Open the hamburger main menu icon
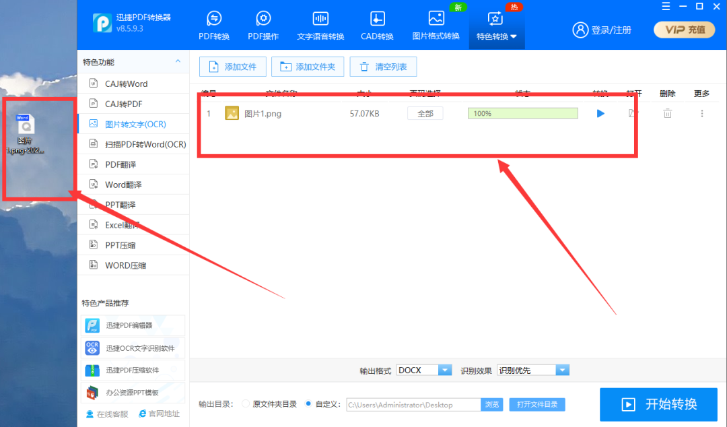 (x=666, y=7)
